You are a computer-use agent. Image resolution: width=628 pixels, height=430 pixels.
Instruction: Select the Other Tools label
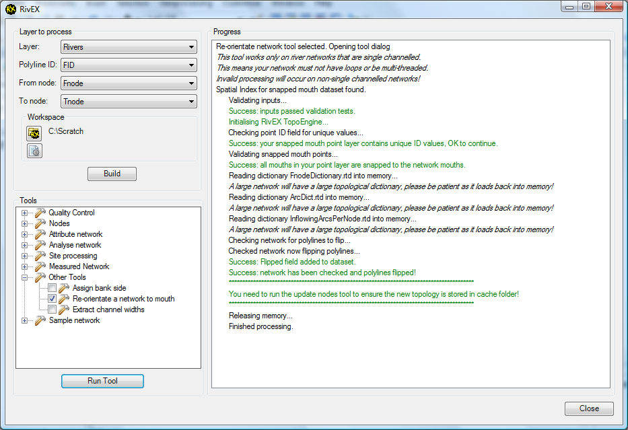pos(67,277)
